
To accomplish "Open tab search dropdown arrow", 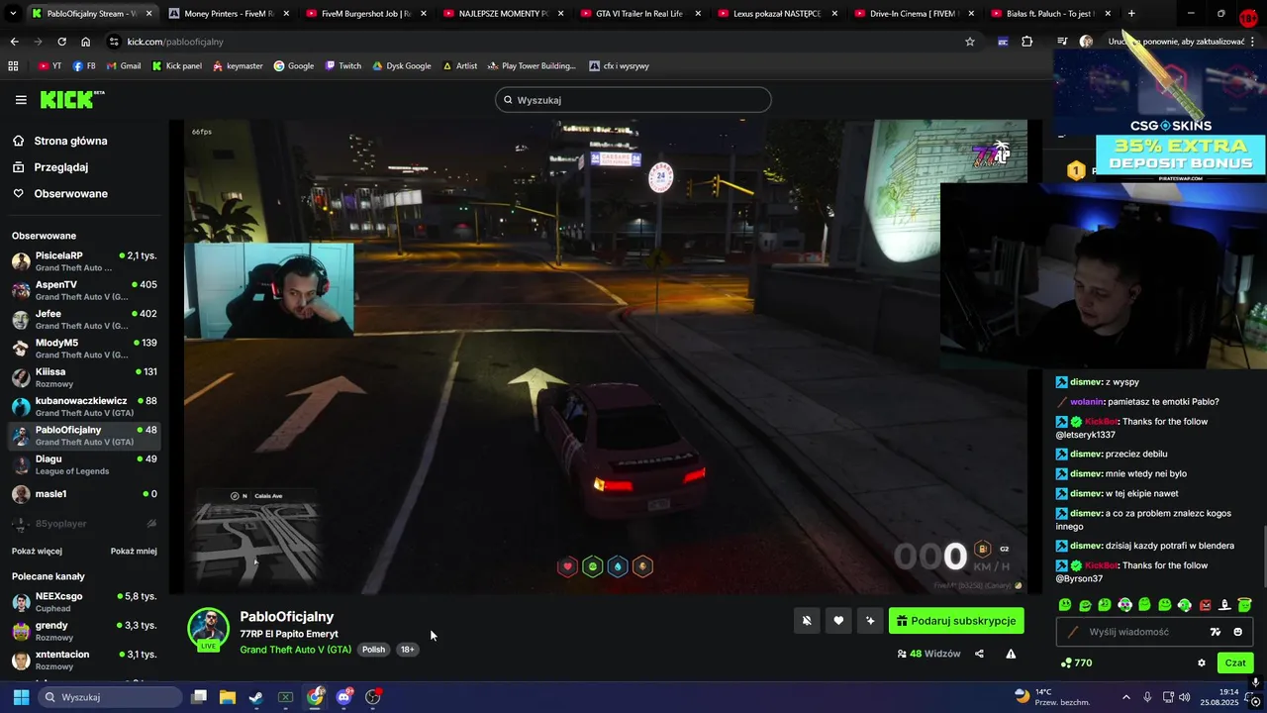I will (x=13, y=14).
